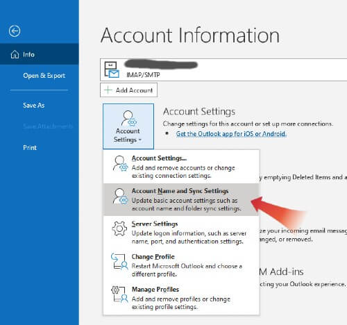Open the Open & Export page
The height and width of the screenshot is (325, 347).
[x=44, y=76]
